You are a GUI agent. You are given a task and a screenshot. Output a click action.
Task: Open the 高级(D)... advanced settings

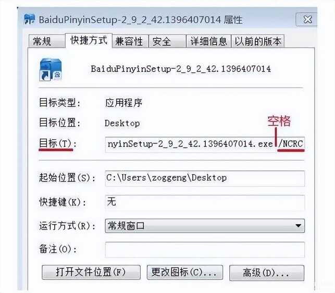coord(267,273)
